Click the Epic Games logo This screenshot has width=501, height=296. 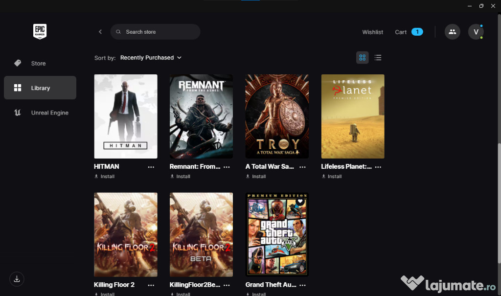pos(40,31)
